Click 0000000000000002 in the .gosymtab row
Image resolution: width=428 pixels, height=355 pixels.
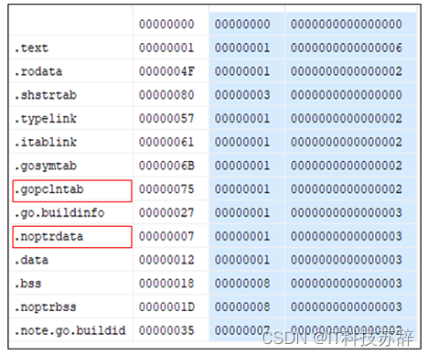pos(347,166)
